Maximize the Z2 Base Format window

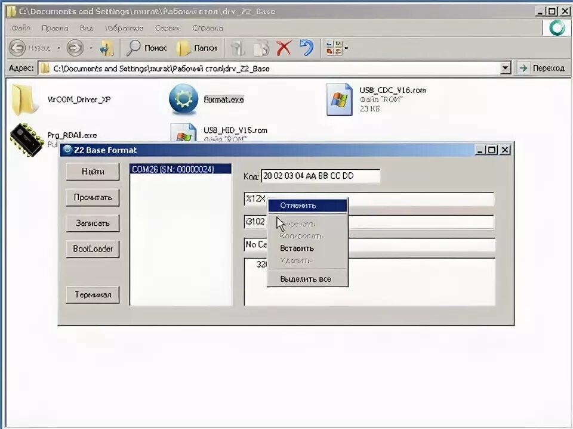tap(492, 150)
